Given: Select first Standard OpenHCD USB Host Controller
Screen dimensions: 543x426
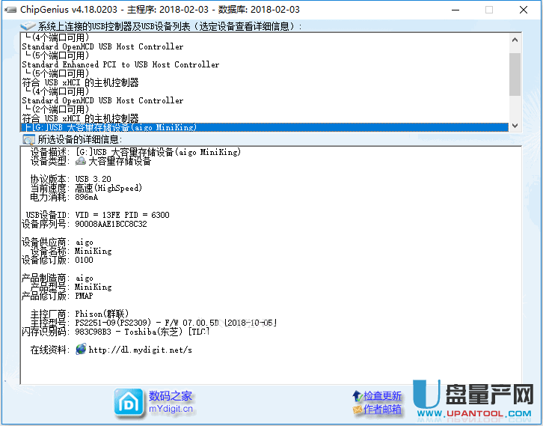Looking at the screenshot, I should 102,46.
